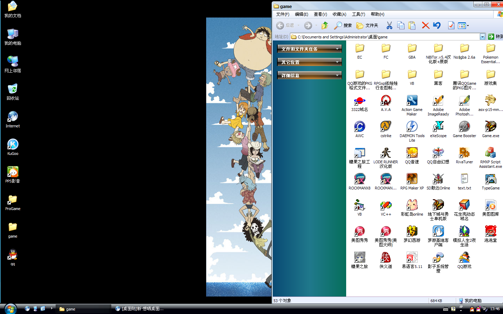
Task: Open the Action Game Maker shortcut
Action: click(x=412, y=105)
